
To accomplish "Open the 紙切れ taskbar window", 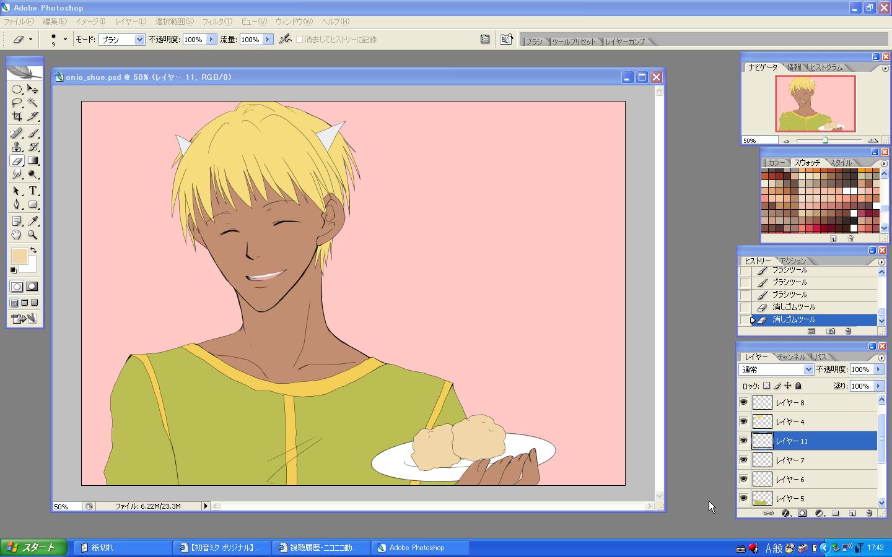I will [x=123, y=548].
